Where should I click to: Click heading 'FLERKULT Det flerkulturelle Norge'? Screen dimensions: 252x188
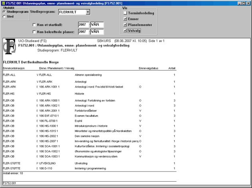[31, 62]
